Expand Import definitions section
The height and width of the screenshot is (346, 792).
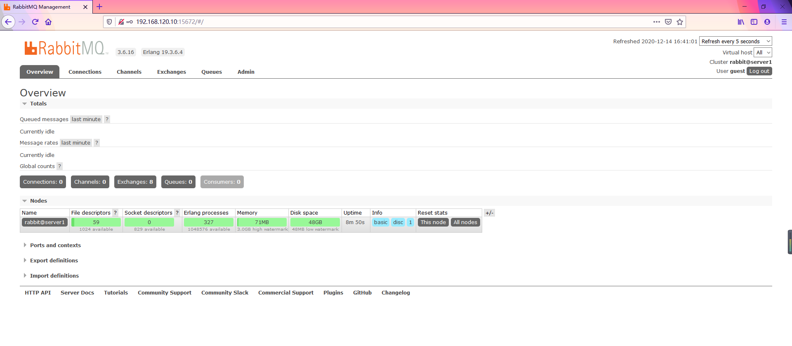[x=54, y=276]
